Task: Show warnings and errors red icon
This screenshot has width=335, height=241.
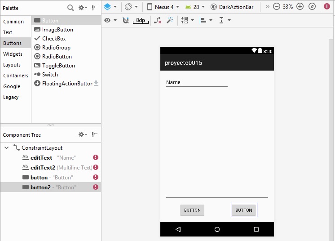Action: click(327, 7)
